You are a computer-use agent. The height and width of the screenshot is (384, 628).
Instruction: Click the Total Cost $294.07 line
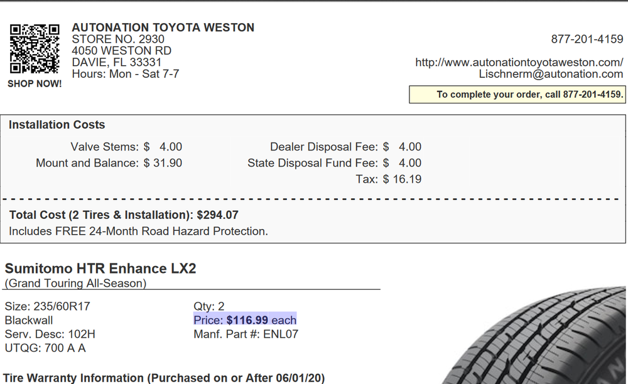click(x=124, y=215)
